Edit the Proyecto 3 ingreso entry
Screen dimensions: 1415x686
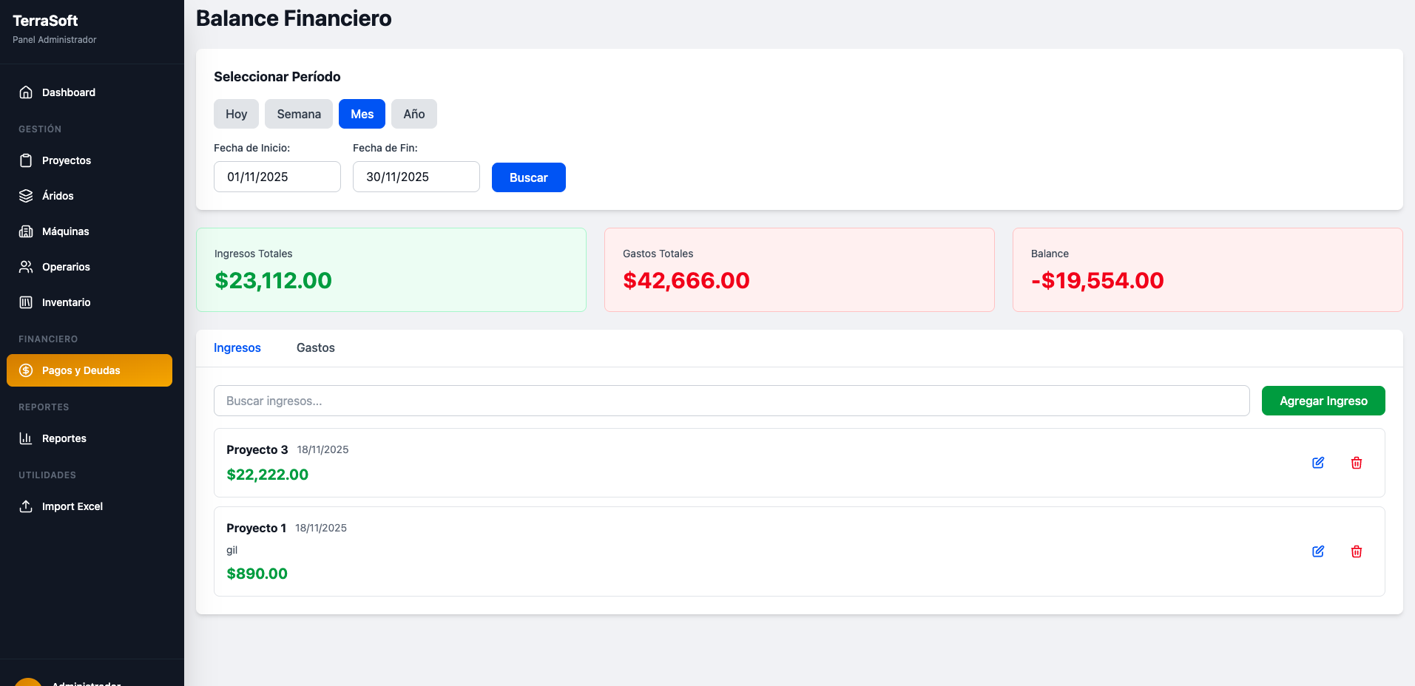[1318, 462]
